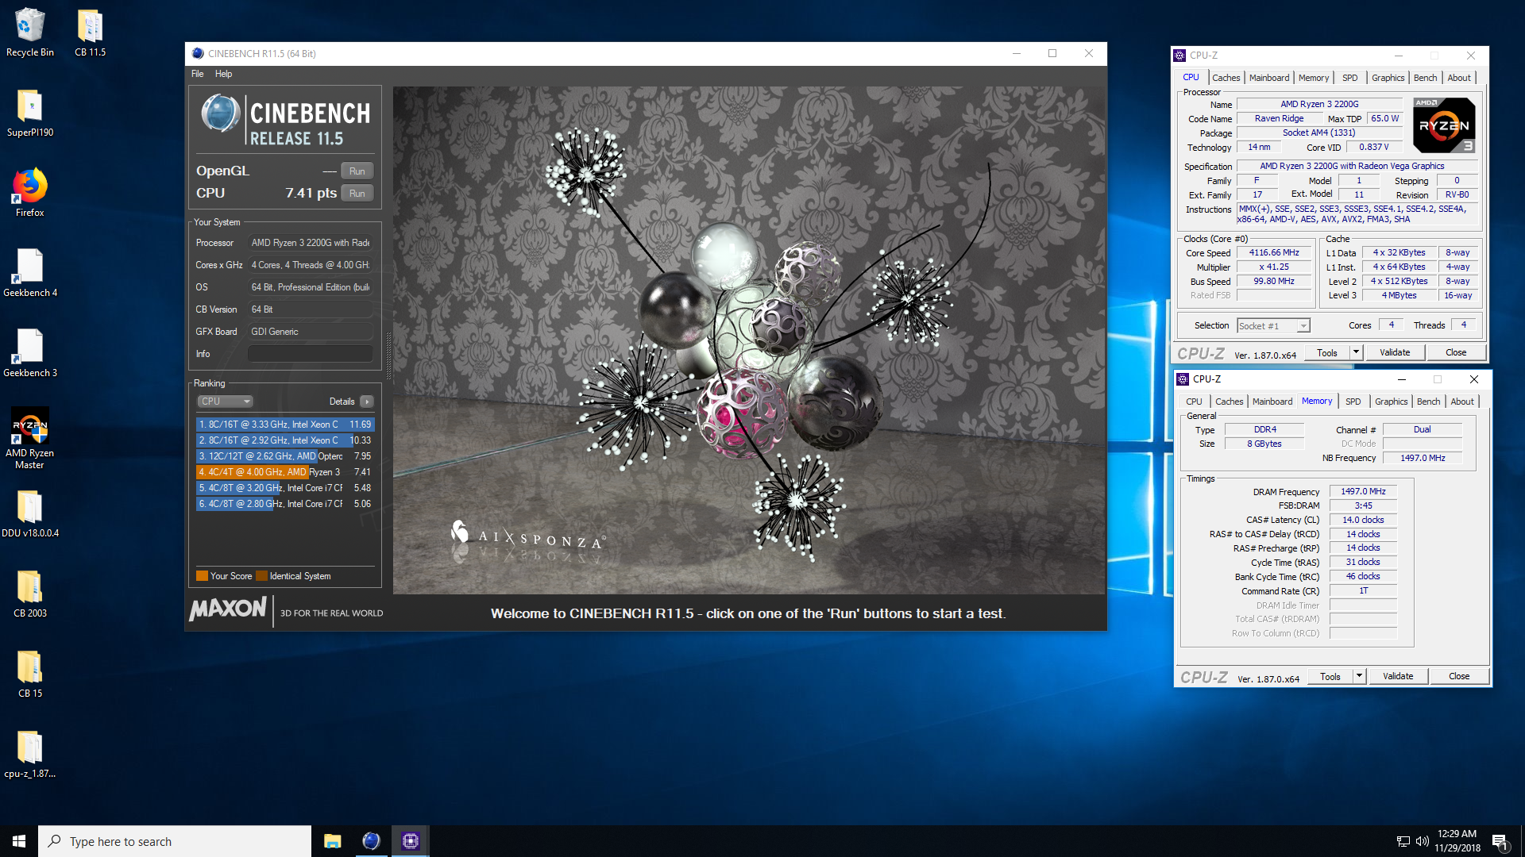Viewport: 1525px width, 857px height.
Task: Click the Cinebench globe logo
Action: (x=220, y=113)
